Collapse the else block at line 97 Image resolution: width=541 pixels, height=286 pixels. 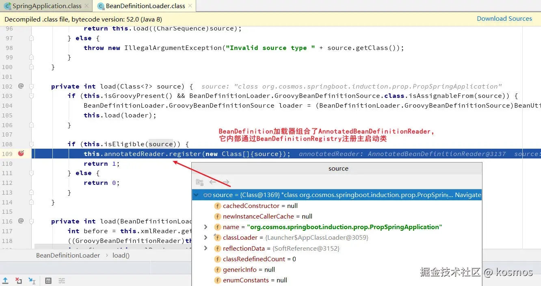point(31,38)
